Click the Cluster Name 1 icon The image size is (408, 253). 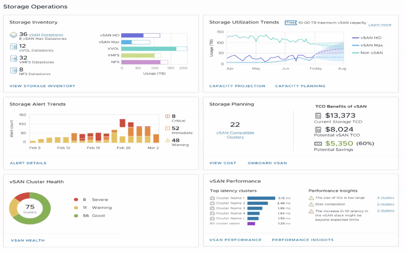click(x=212, y=198)
